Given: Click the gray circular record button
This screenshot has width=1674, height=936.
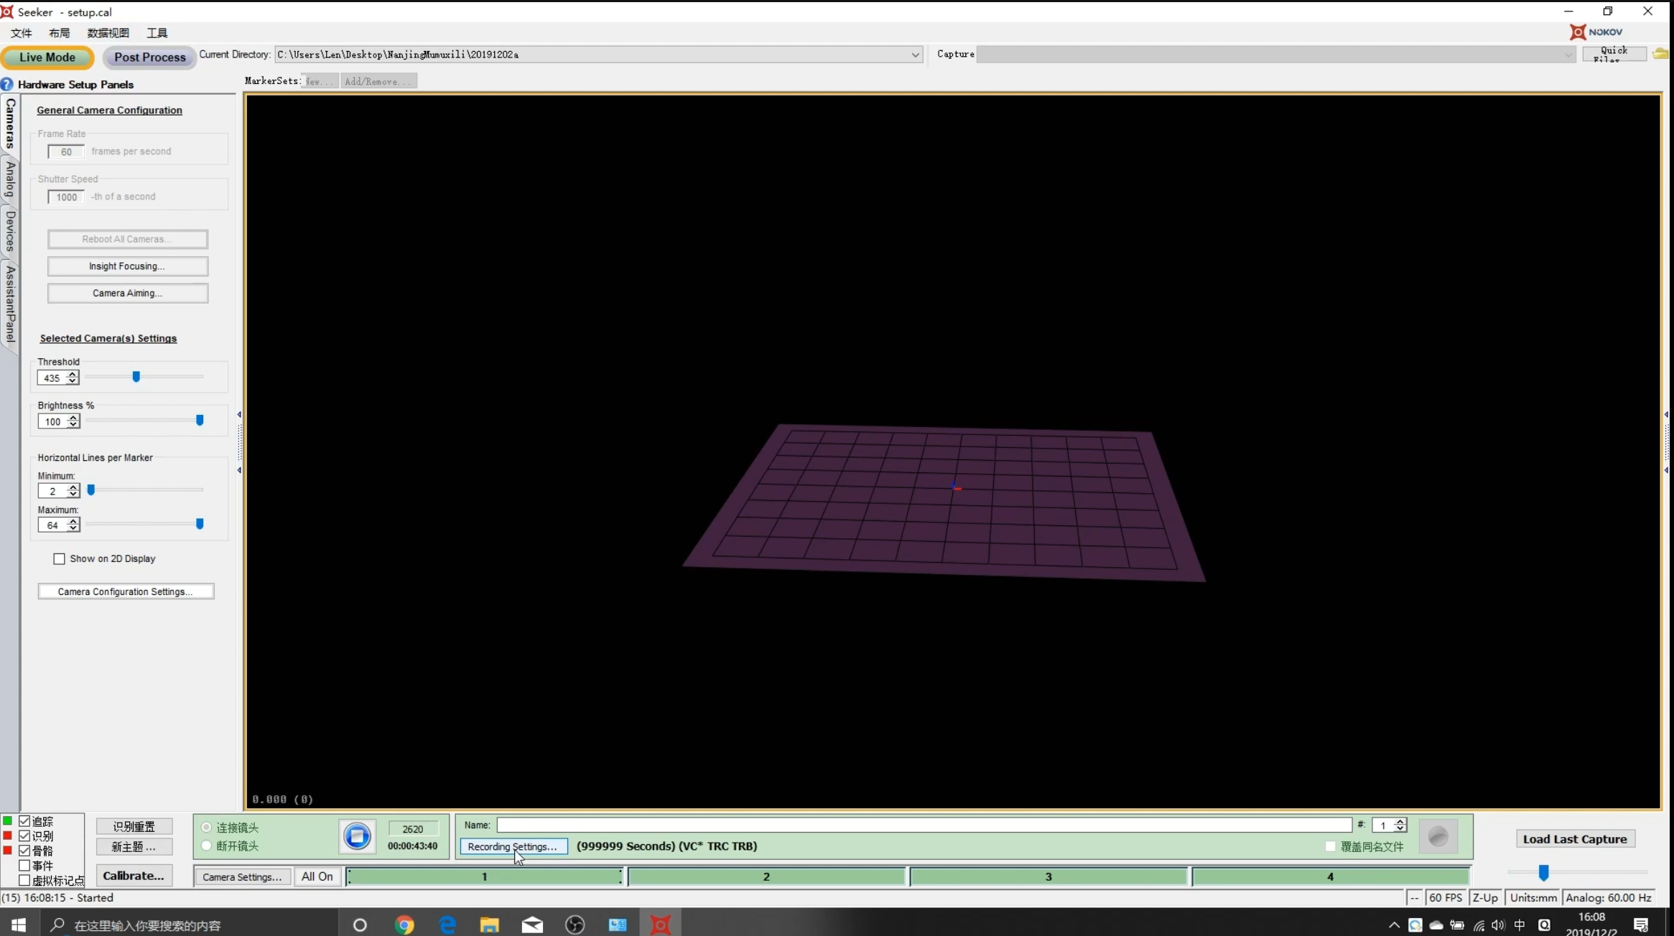Looking at the screenshot, I should pyautogui.click(x=1438, y=837).
